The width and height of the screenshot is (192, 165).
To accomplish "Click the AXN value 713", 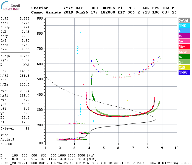I will point(146,12).
